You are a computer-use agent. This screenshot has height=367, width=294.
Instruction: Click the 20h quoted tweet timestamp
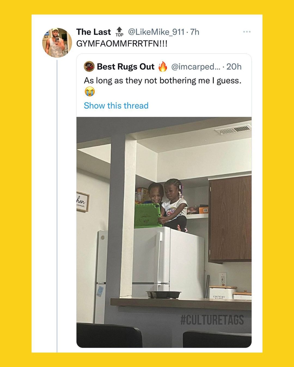(x=234, y=67)
